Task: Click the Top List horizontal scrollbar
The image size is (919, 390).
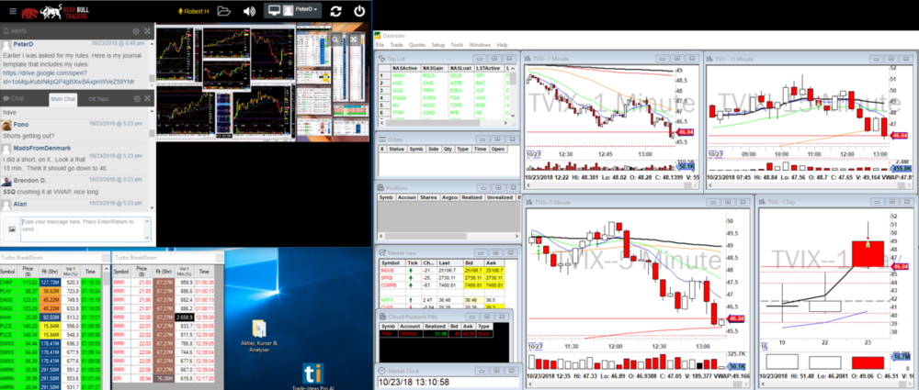Action: pyautogui.click(x=443, y=124)
